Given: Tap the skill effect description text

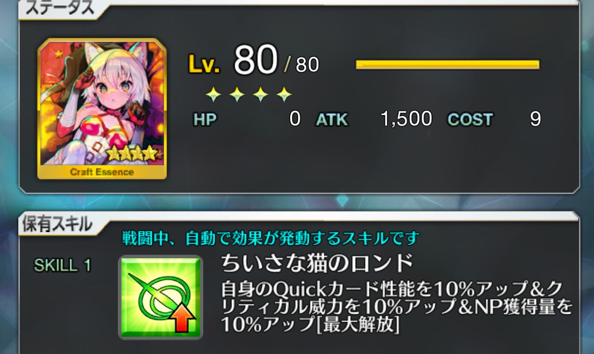Looking at the screenshot, I should tap(397, 307).
